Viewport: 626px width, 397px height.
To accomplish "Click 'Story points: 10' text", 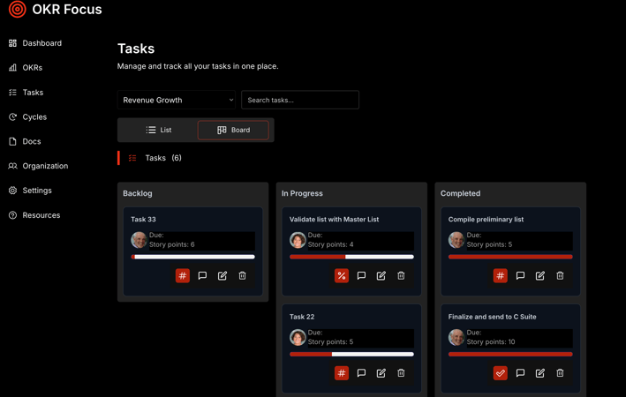I will [491, 342].
